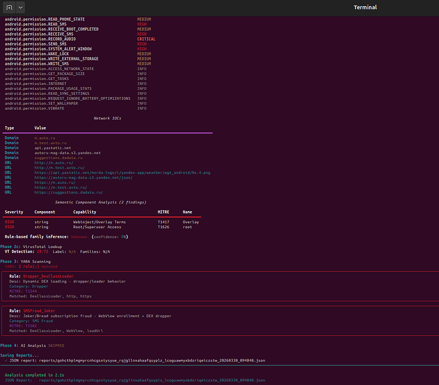Screen dimensions: 439x385
Task: Select the VT Detection 29/72 value
Action: tap(42, 252)
